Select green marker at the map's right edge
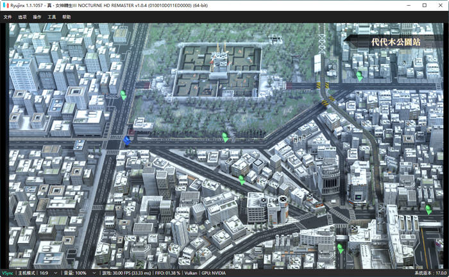The image size is (449, 277). point(428,210)
